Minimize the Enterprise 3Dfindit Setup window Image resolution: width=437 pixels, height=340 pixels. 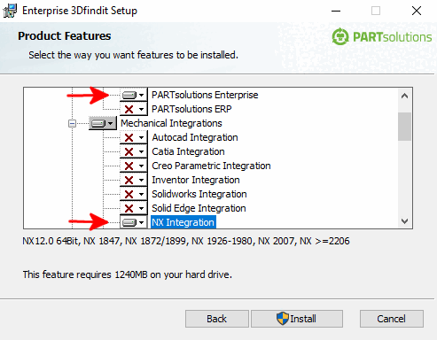tap(336, 11)
